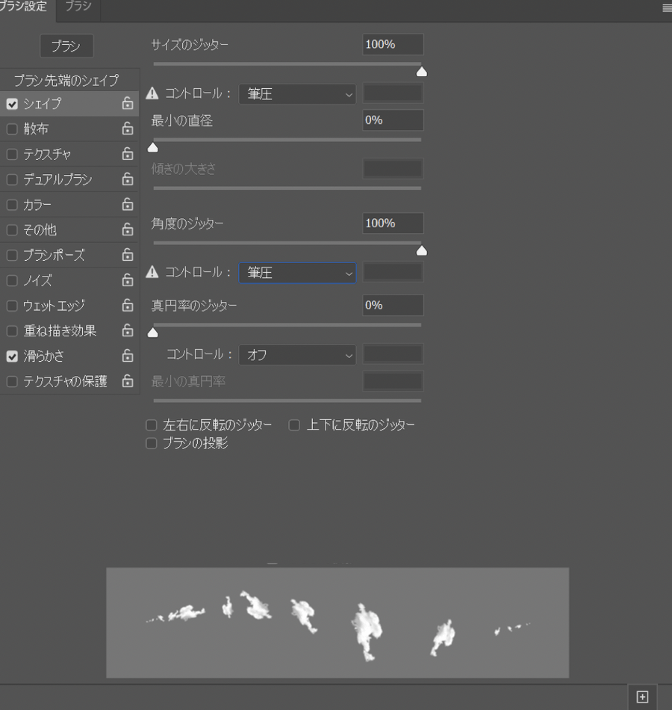Select the ブラシ設定 tab
This screenshot has width=672, height=710.
(25, 7)
